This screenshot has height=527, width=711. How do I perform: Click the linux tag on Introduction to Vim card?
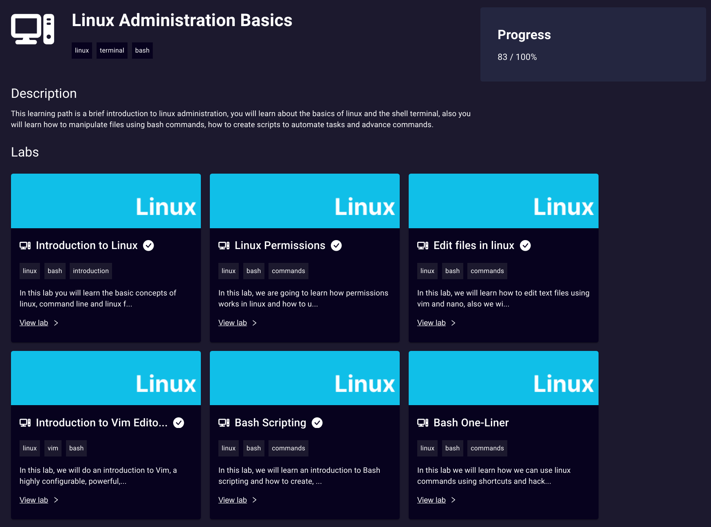(x=30, y=448)
